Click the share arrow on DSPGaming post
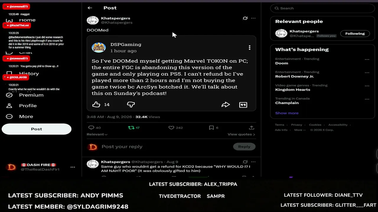378x212 pixels. [226, 105]
